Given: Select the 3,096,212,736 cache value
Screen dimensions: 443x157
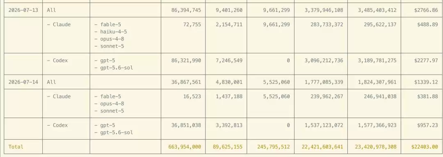Looking at the screenshot, I should 324,60.
